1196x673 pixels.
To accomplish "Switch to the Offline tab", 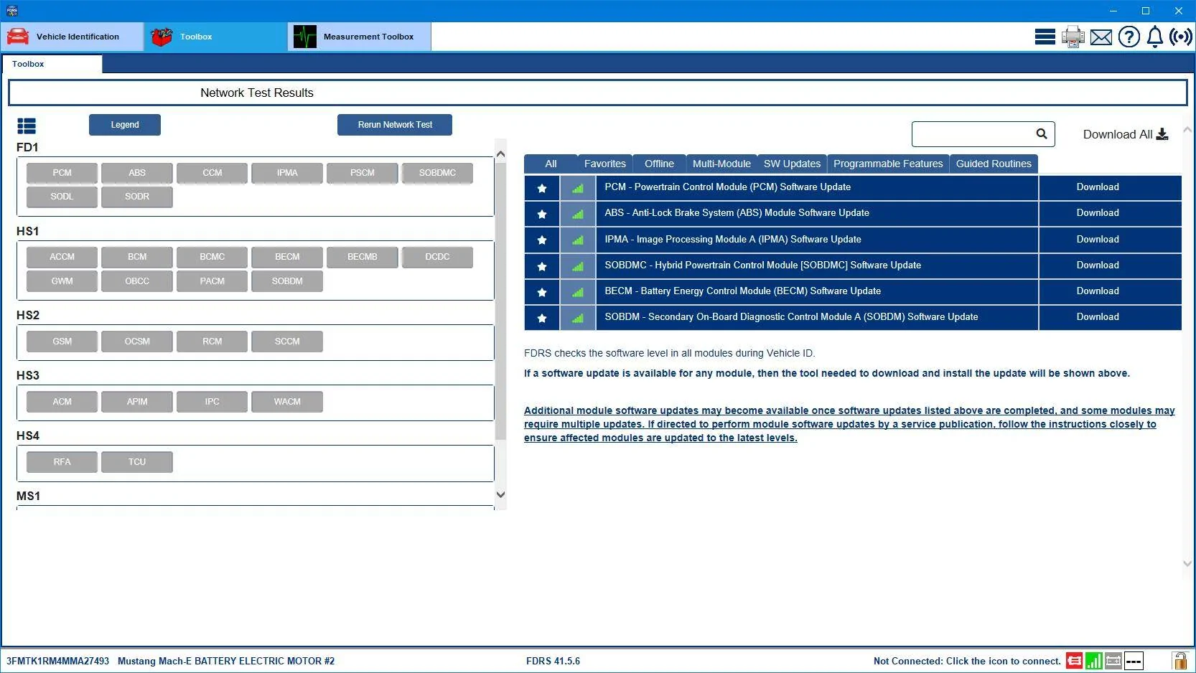I will coord(659,164).
